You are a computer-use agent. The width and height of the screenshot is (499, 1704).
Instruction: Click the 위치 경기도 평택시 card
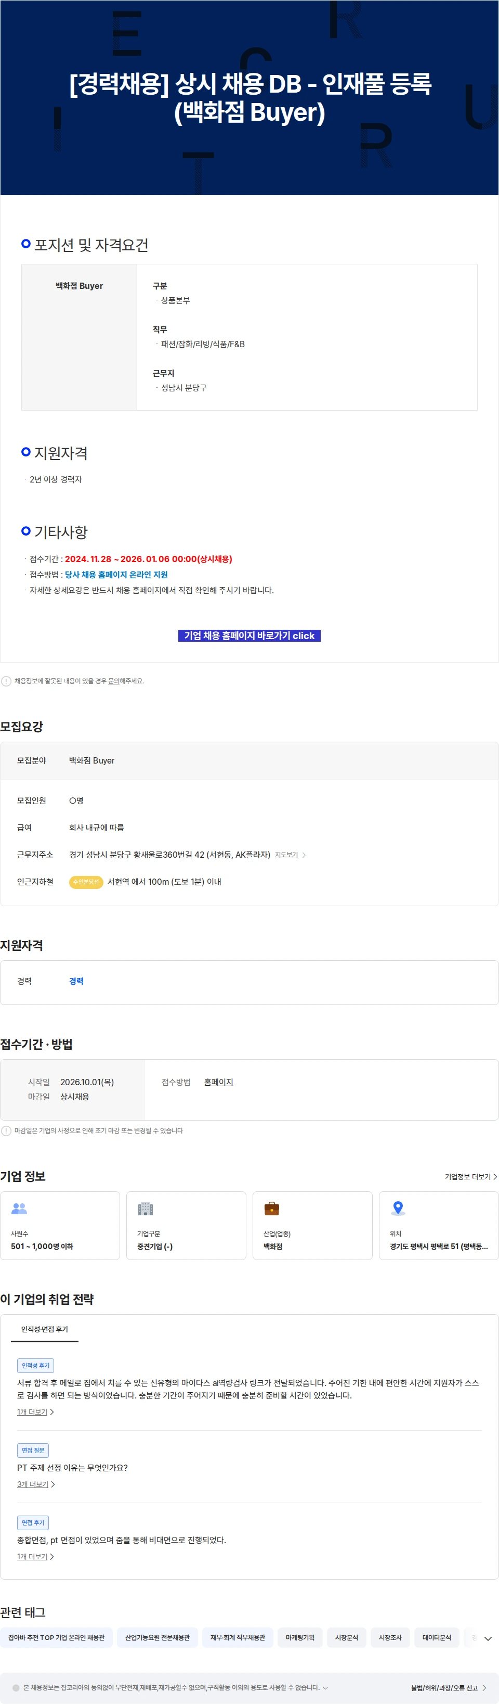[x=439, y=1225]
